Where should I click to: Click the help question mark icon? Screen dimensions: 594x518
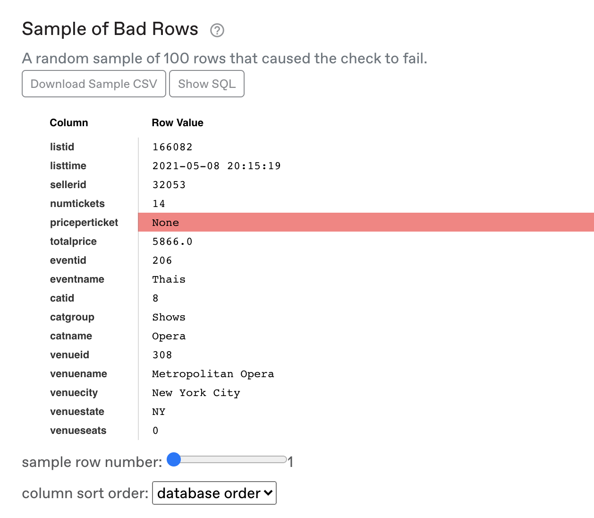tap(217, 30)
